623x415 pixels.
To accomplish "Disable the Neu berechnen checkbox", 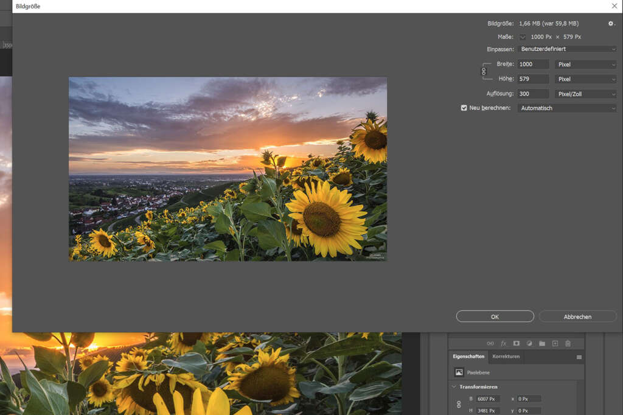I will [x=464, y=108].
